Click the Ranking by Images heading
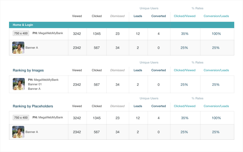Image resolution: width=243 pixels, height=152 pixels. 28,70
